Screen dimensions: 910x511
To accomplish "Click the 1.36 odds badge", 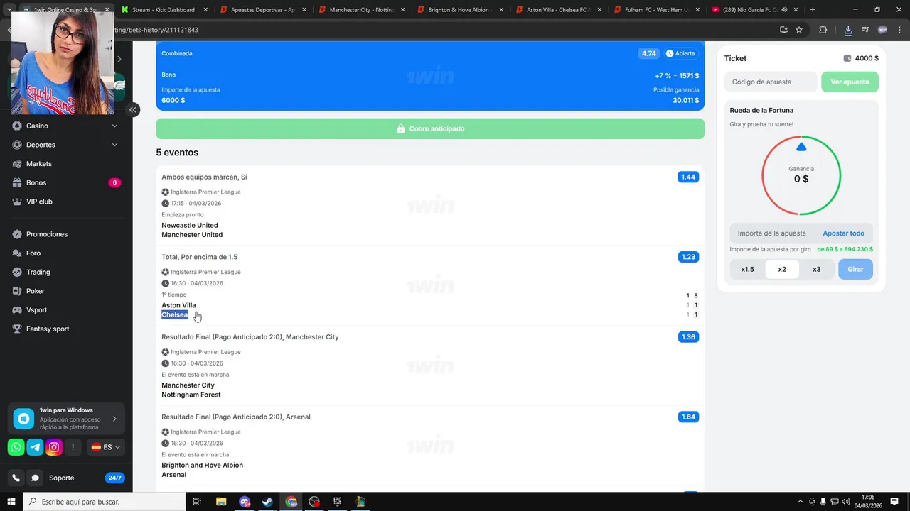I will click(x=688, y=337).
